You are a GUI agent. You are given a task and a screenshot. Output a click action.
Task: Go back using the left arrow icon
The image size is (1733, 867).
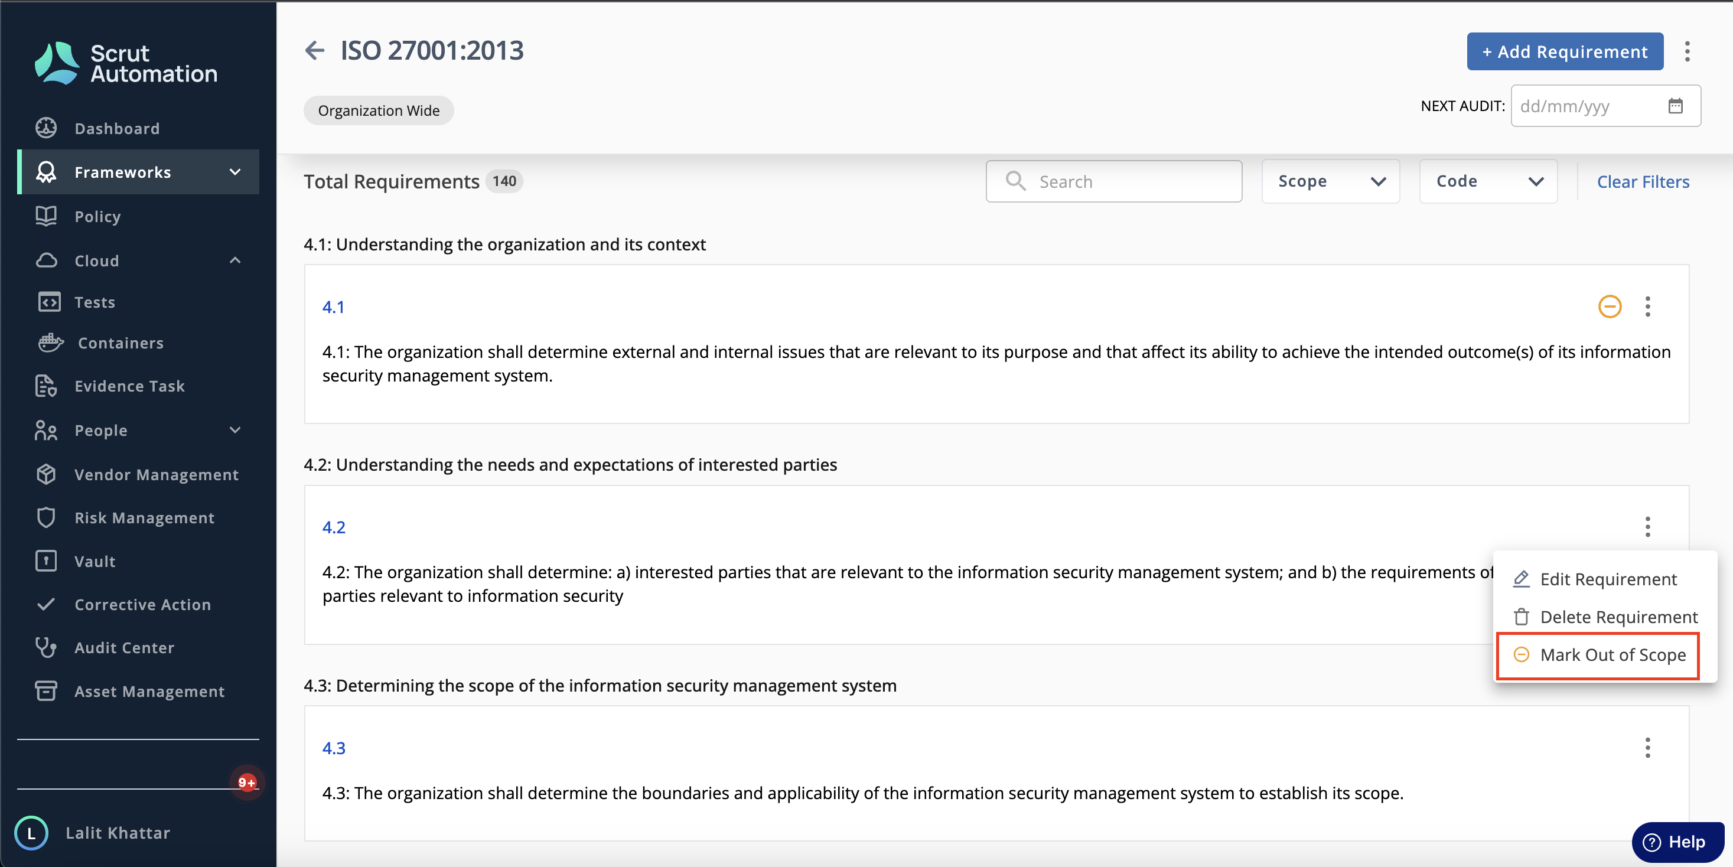pos(314,50)
